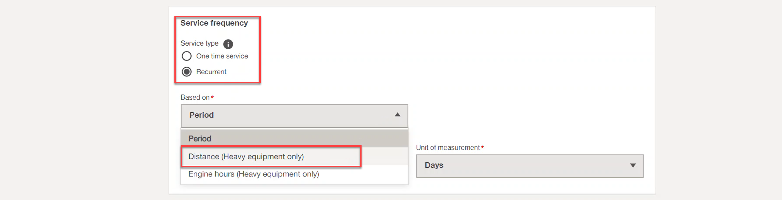The height and width of the screenshot is (200, 782).
Task: Click the selected Period text in combo box
Action: click(x=201, y=115)
